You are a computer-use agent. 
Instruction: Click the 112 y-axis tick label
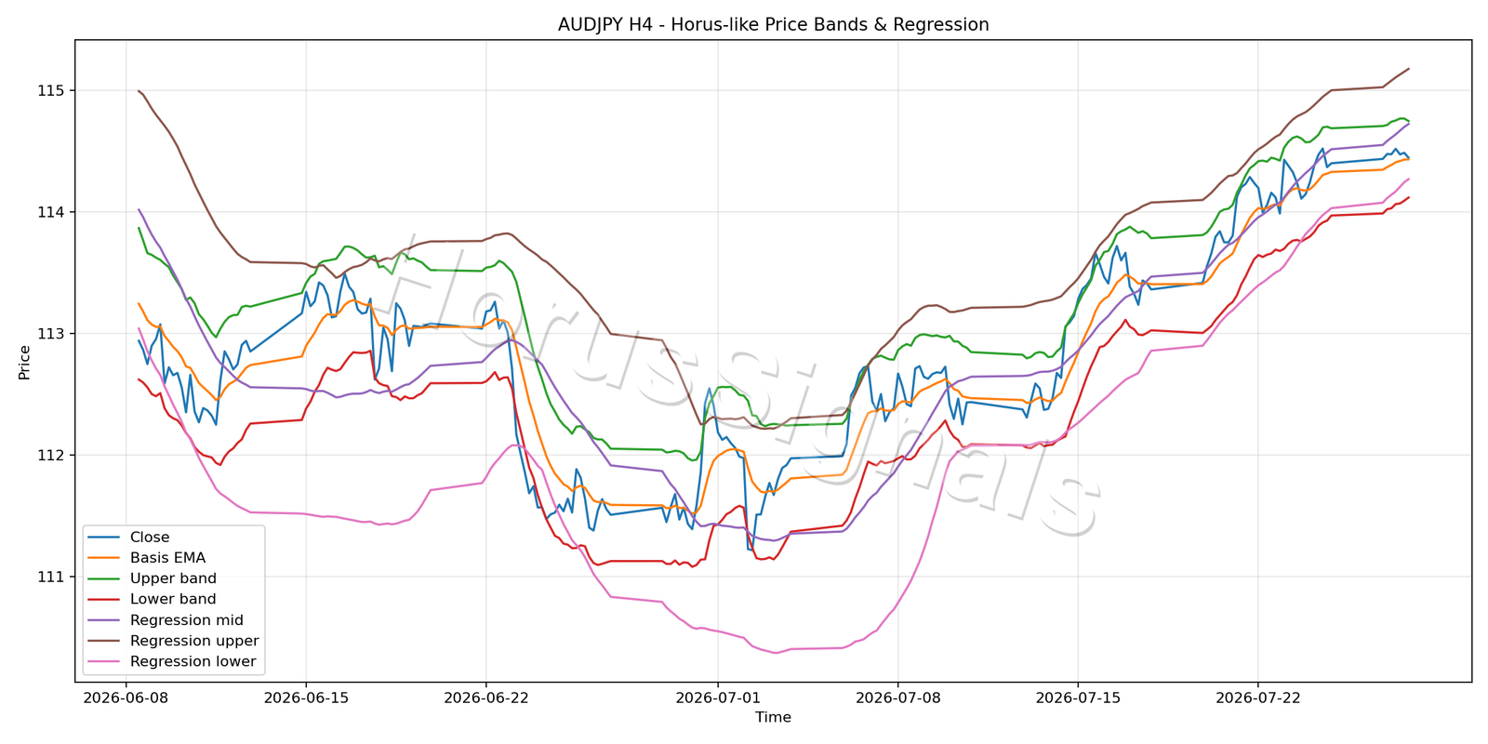pos(51,455)
